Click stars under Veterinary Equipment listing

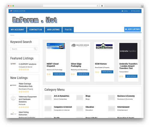24,107
